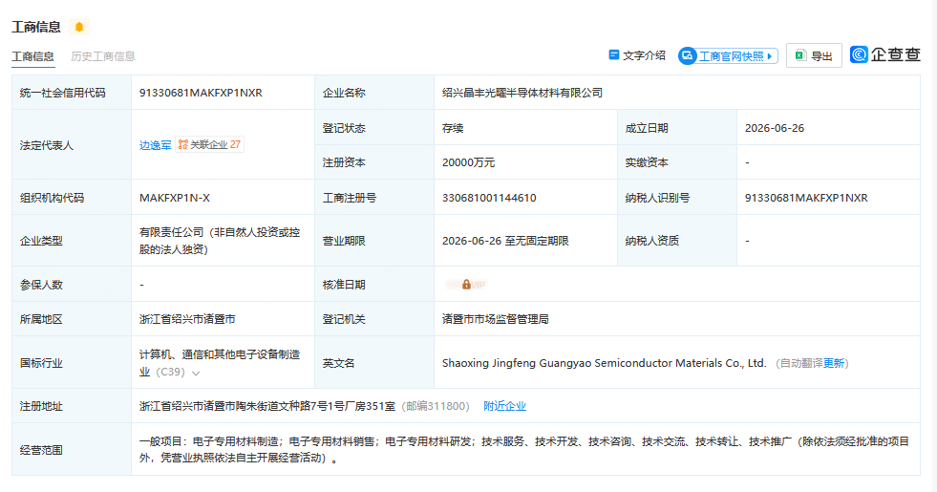Click the 工商官网快照 snapshot icon

pyautogui.click(x=687, y=55)
